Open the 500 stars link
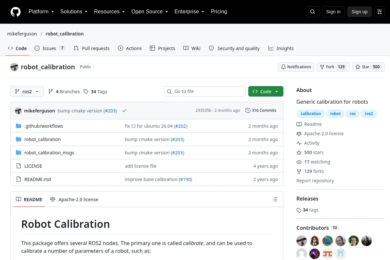The width and height of the screenshot is (390, 260). point(310,152)
